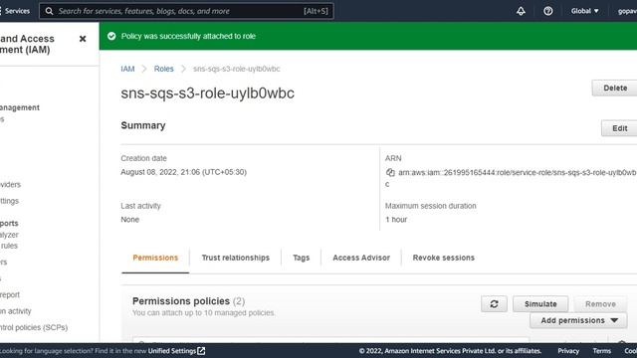This screenshot has height=358, width=637.
Task: Open the Revoke sessions tab
Action: coord(444,258)
